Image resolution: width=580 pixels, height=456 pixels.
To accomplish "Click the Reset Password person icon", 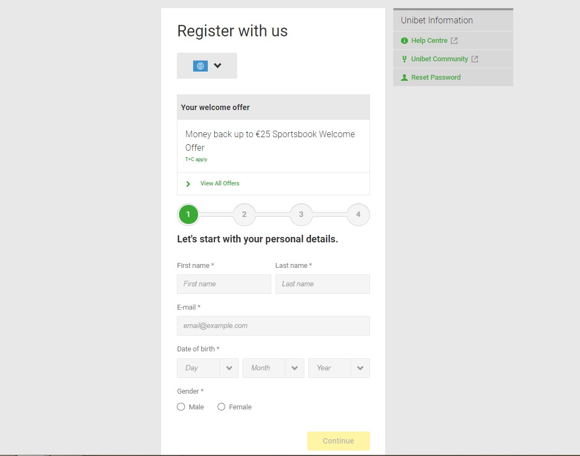I will tap(404, 78).
